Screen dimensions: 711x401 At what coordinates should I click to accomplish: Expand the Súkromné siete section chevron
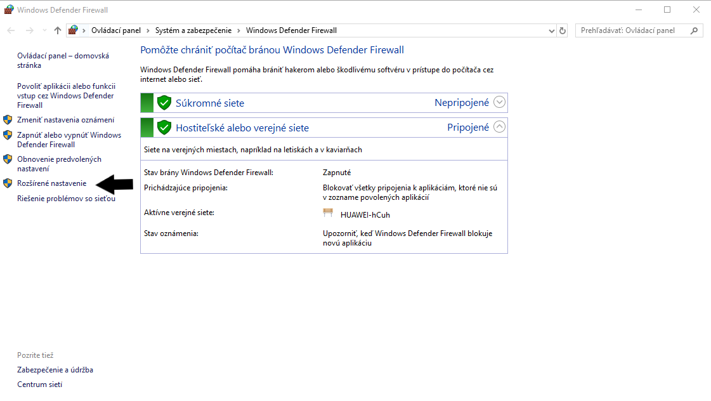(x=499, y=102)
